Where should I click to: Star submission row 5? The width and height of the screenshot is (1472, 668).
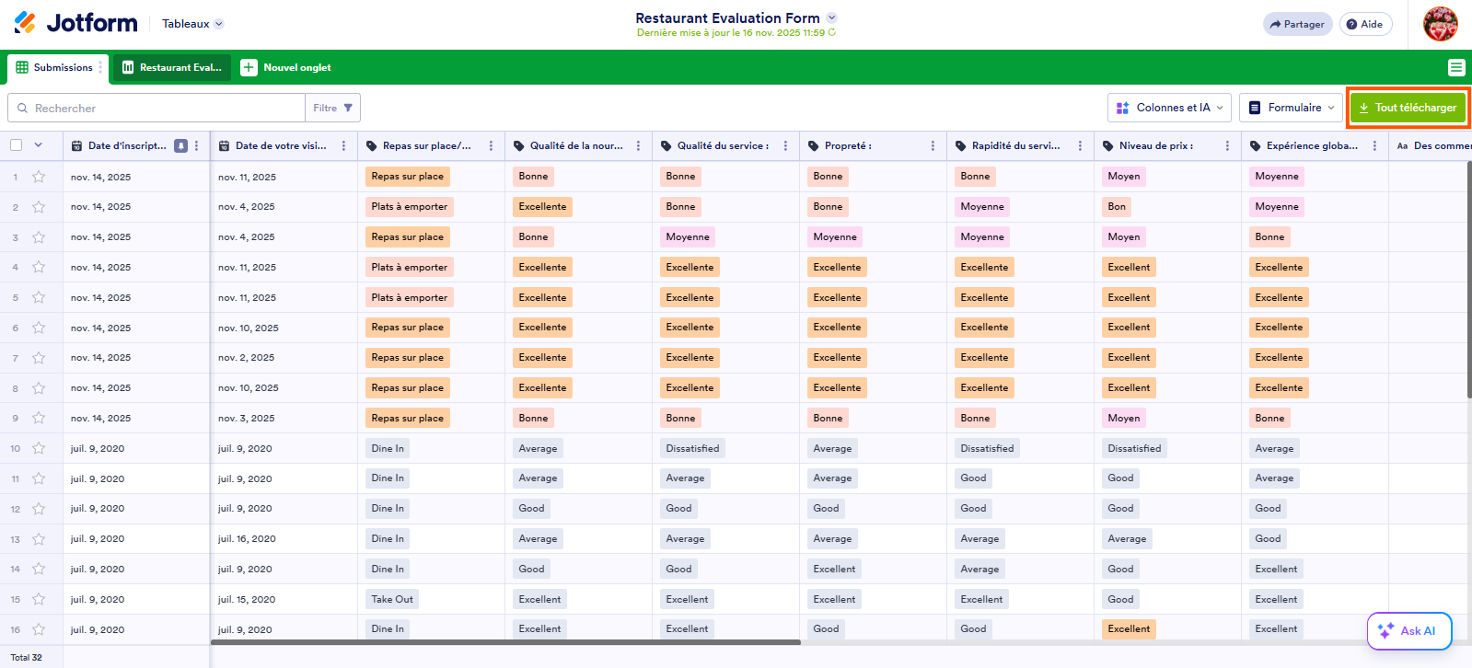[x=39, y=297]
